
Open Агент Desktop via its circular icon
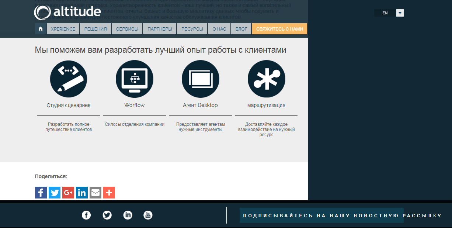(200, 79)
